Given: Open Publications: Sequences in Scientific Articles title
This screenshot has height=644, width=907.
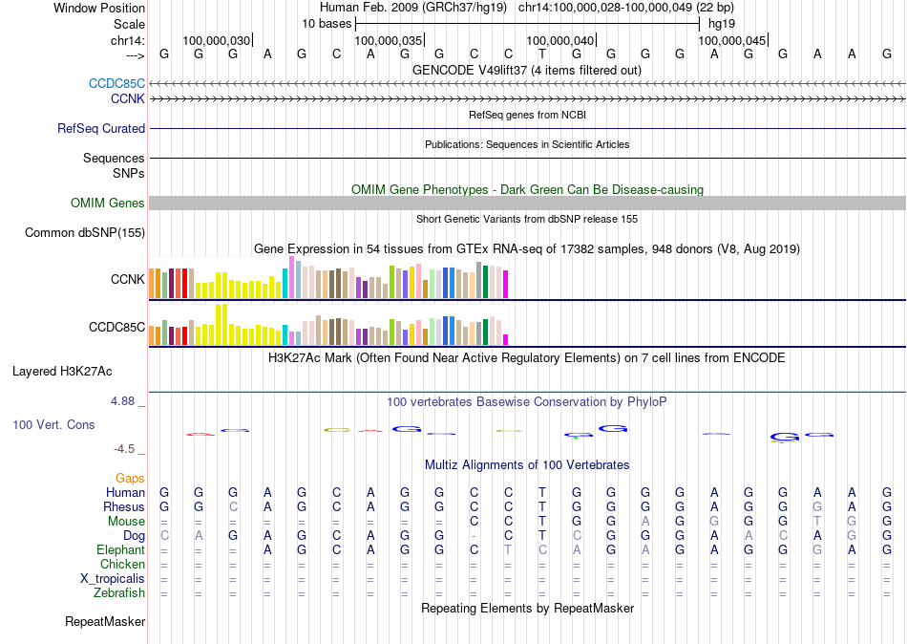Looking at the screenshot, I should (527, 144).
